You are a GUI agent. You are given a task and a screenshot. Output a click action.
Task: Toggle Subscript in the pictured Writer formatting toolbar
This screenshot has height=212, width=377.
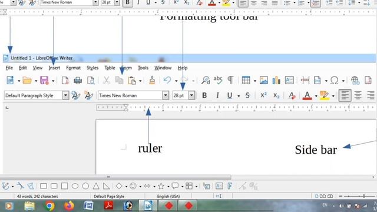click(276, 95)
